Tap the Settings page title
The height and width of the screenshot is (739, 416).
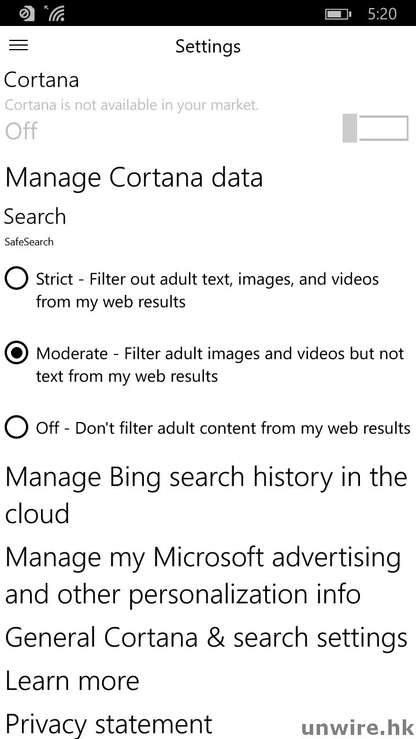[208, 46]
